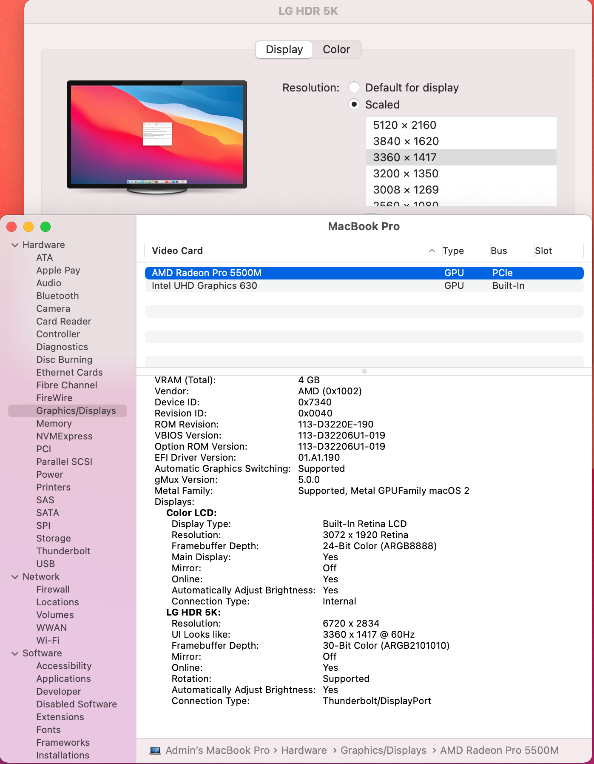Select the 3360 × 1417 resolution row
The image size is (594, 764).
coord(461,157)
